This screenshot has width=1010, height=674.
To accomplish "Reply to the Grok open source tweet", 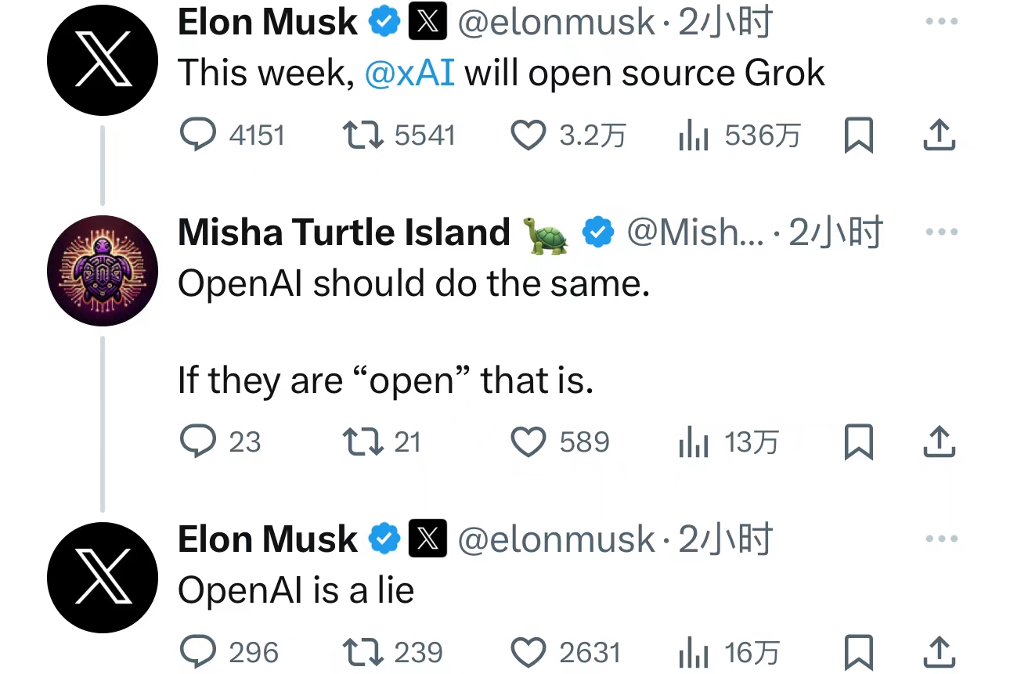I will coord(198,135).
